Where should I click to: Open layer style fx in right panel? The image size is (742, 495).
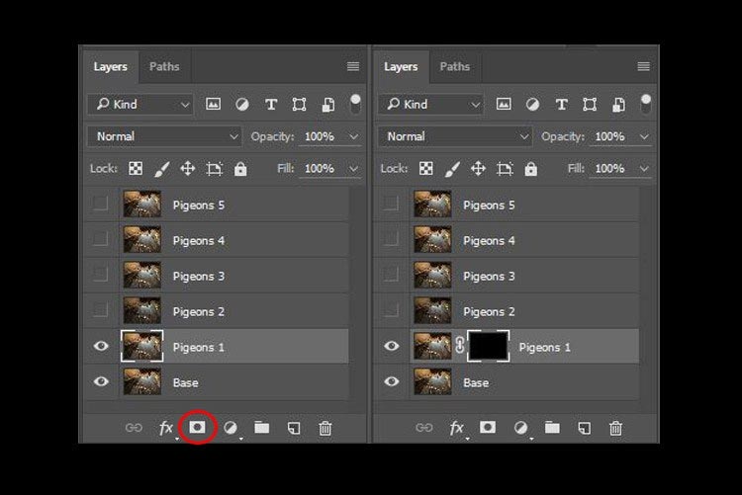(x=456, y=429)
